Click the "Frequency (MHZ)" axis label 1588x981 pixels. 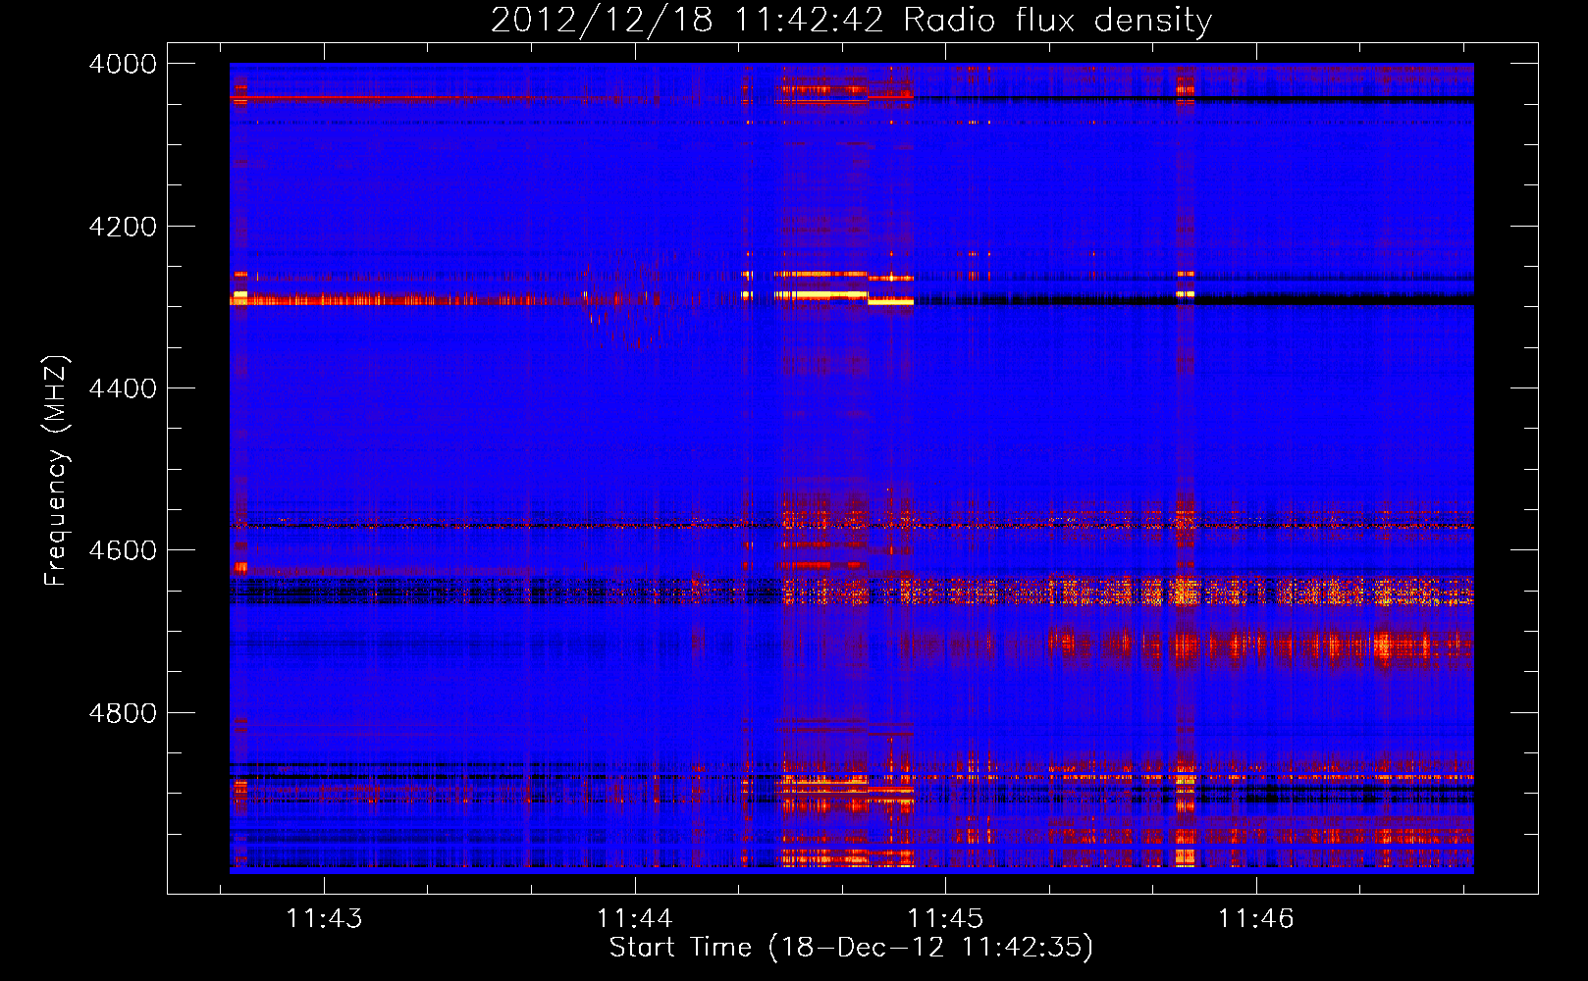[x=56, y=471]
